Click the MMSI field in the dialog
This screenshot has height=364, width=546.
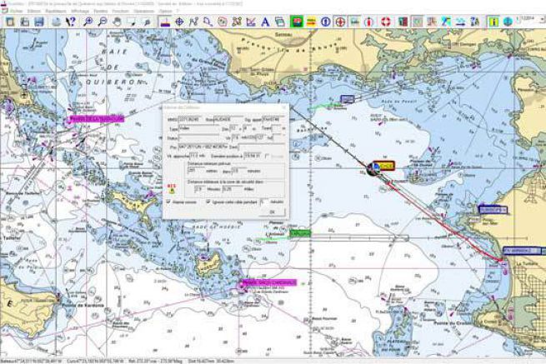pos(190,119)
